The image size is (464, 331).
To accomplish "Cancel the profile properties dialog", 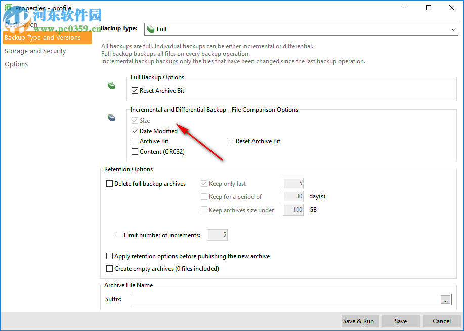I will click(x=441, y=321).
